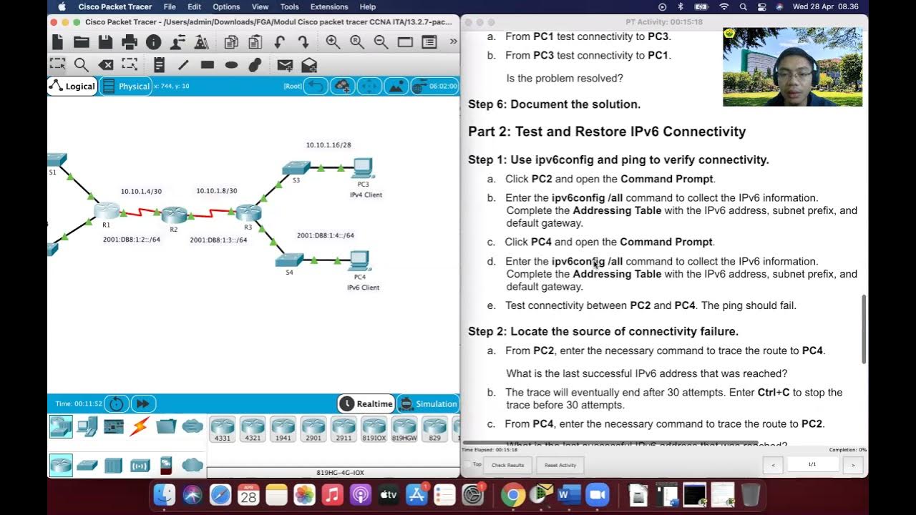
Task: Open Network Information icon
Action: pyautogui.click(x=153, y=42)
